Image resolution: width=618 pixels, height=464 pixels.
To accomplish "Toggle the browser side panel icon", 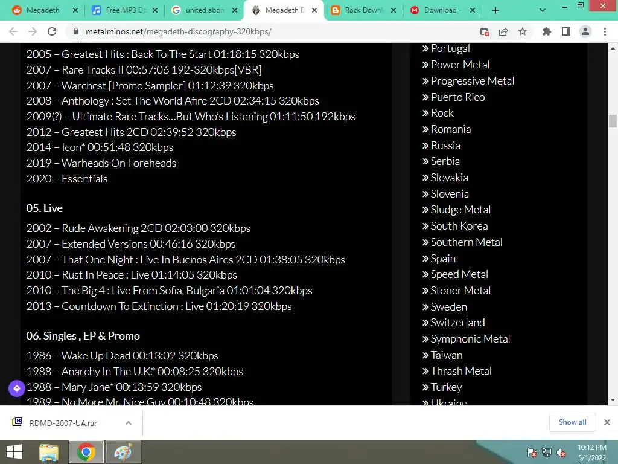I will [566, 31].
